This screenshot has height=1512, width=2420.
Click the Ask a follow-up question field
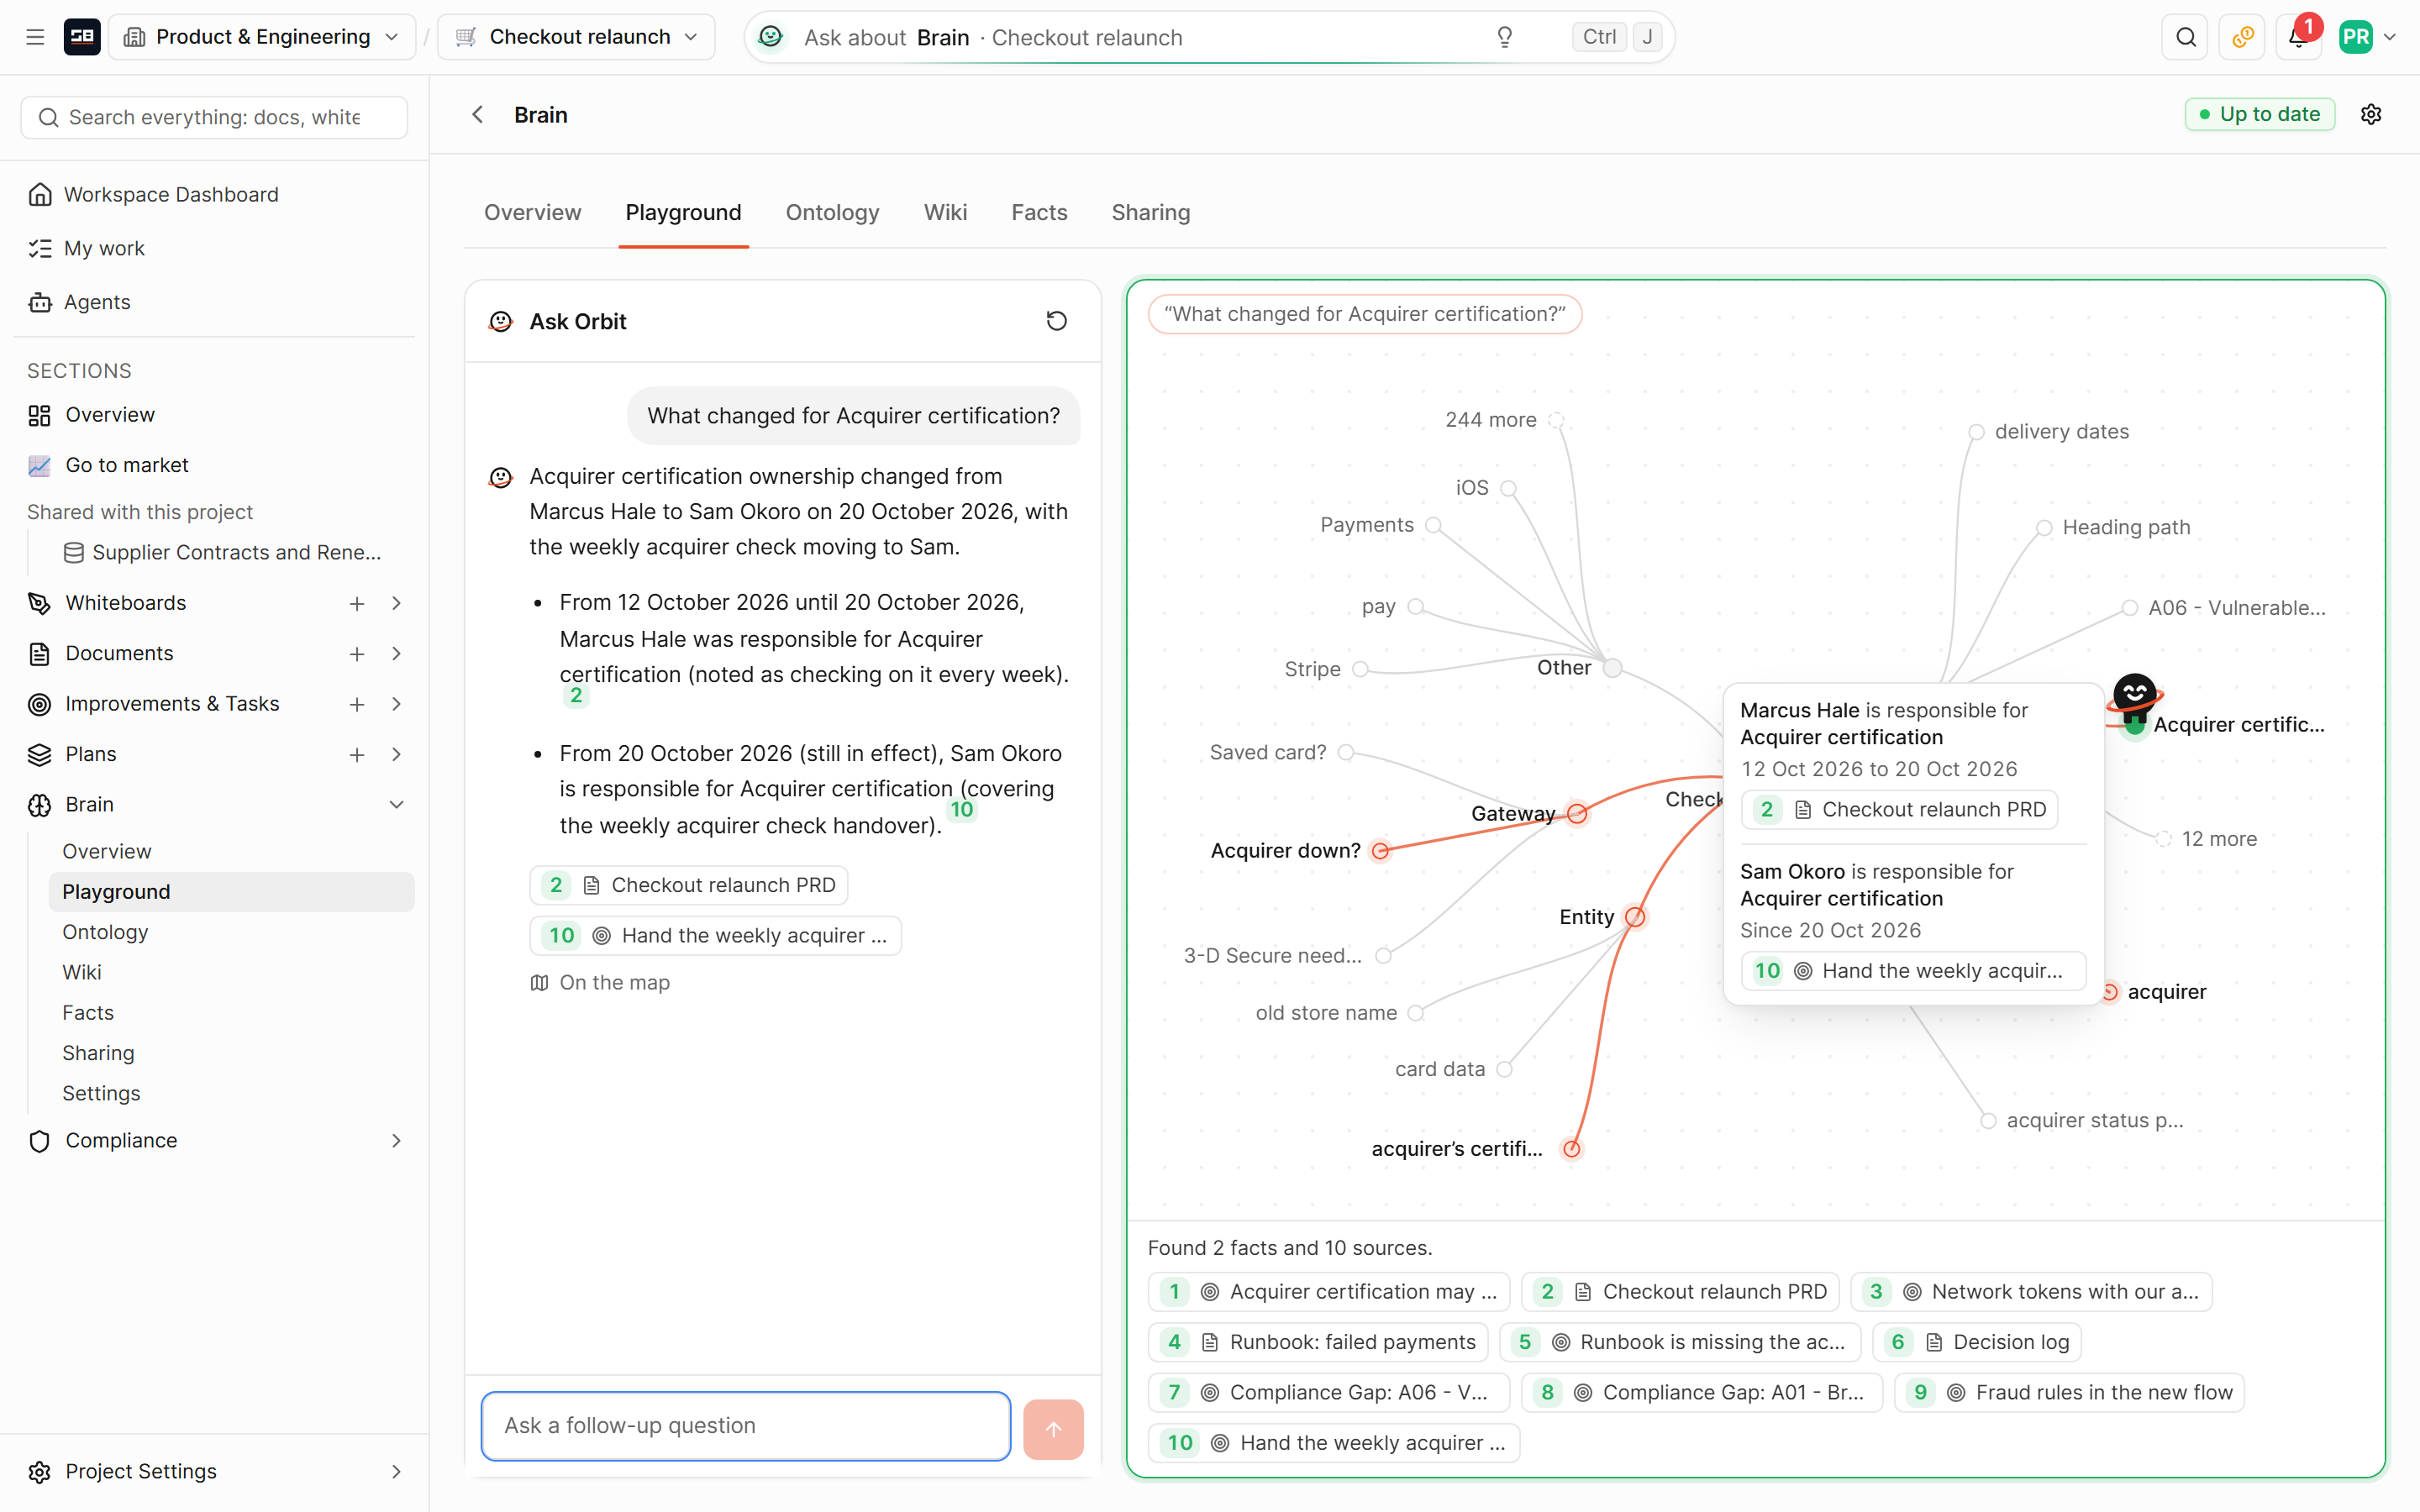pos(746,1426)
